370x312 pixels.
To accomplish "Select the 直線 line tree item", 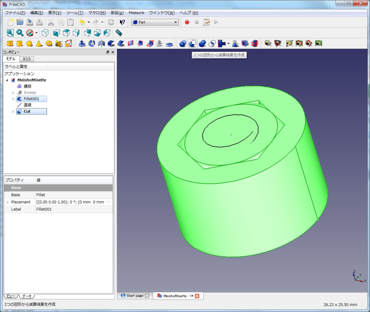I will click(27, 105).
